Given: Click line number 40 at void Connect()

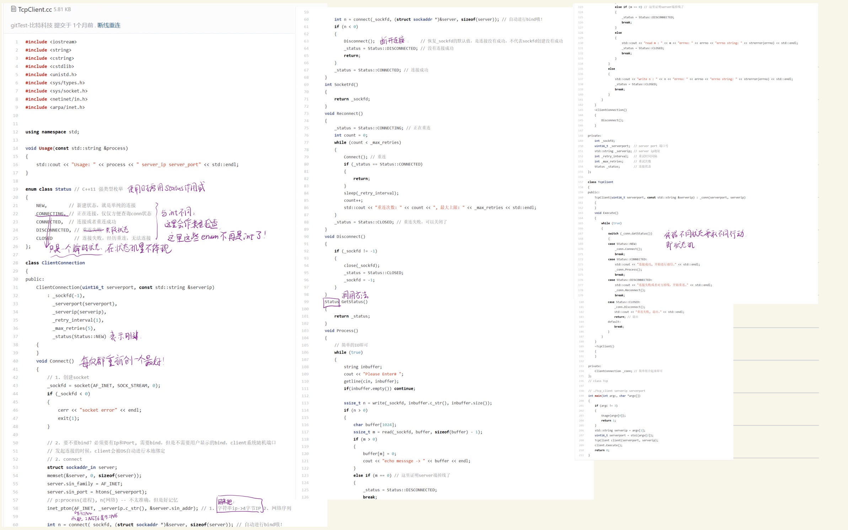Looking at the screenshot, I should (x=15, y=361).
